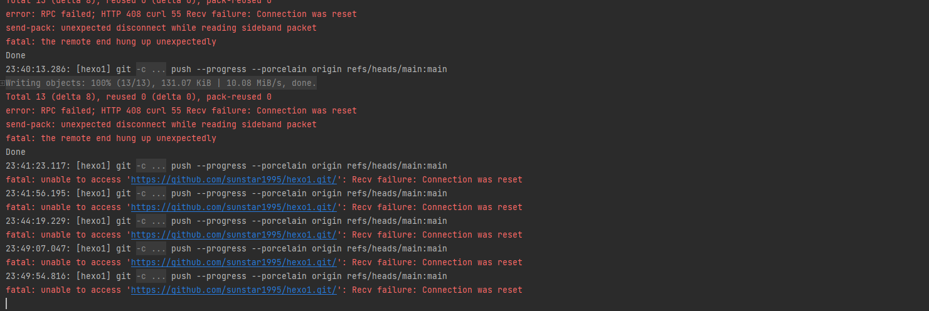This screenshot has width=929, height=311.
Task: Click the folded 'Writing objects: 100%' output text
Action: (x=161, y=83)
